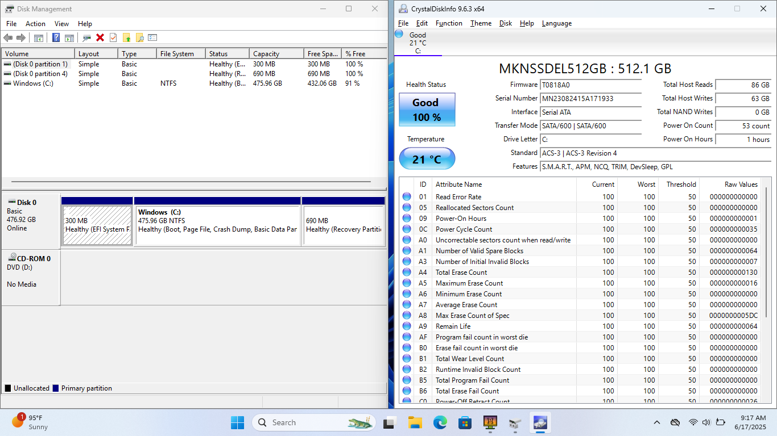This screenshot has width=777, height=436.
Task: Open the Function menu in CrystalDiskInfo
Action: [449, 23]
